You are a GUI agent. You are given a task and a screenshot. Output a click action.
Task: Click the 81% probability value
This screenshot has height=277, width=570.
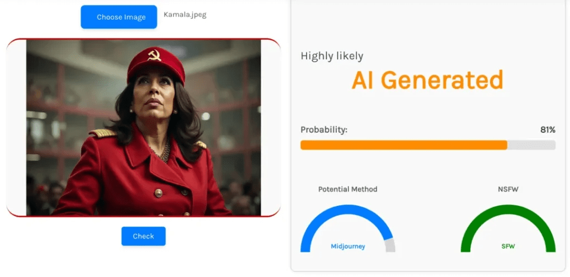pos(547,130)
